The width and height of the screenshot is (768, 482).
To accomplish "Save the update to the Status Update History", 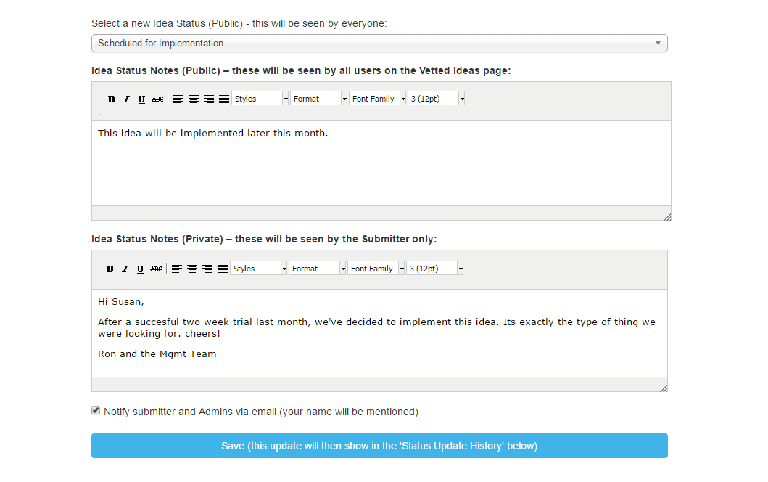I will pos(379,445).
